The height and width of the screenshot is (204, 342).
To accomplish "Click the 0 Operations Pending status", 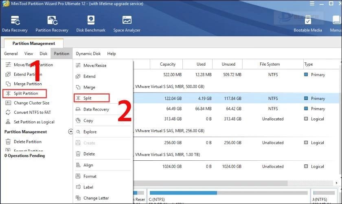I will click(25, 156).
